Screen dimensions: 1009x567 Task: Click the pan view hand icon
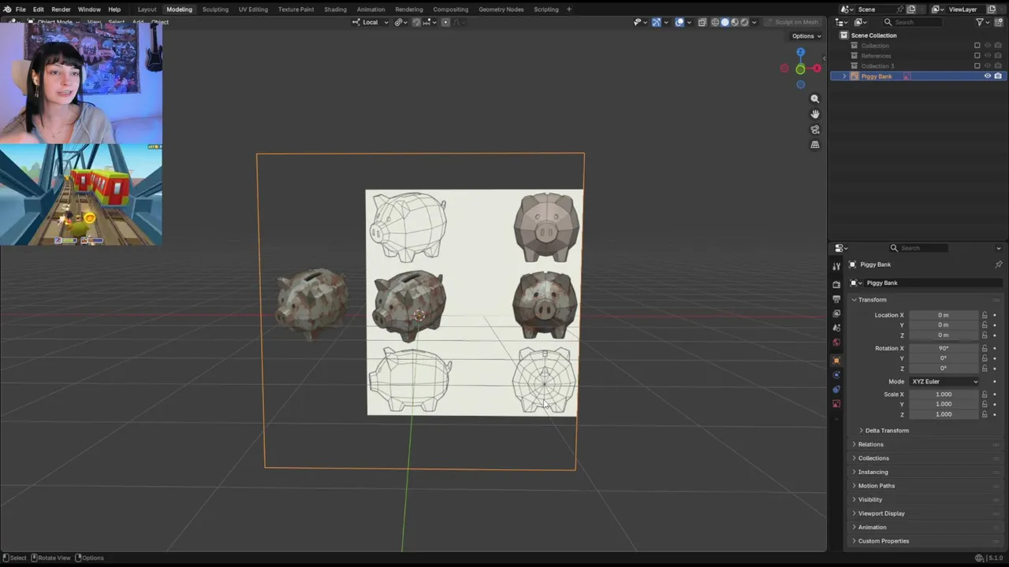point(815,114)
